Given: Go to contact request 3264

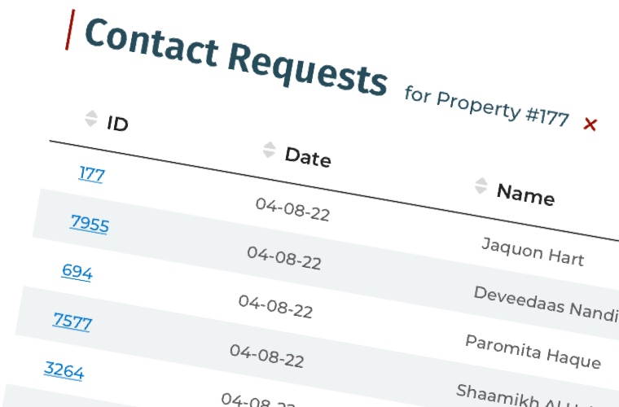Looking at the screenshot, I should (x=64, y=370).
